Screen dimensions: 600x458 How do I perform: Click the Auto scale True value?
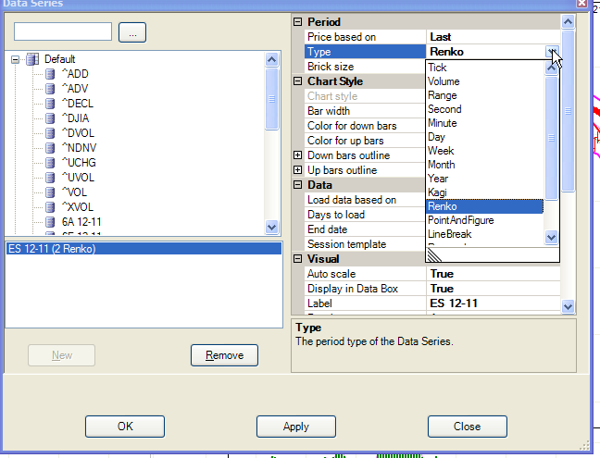pos(442,274)
